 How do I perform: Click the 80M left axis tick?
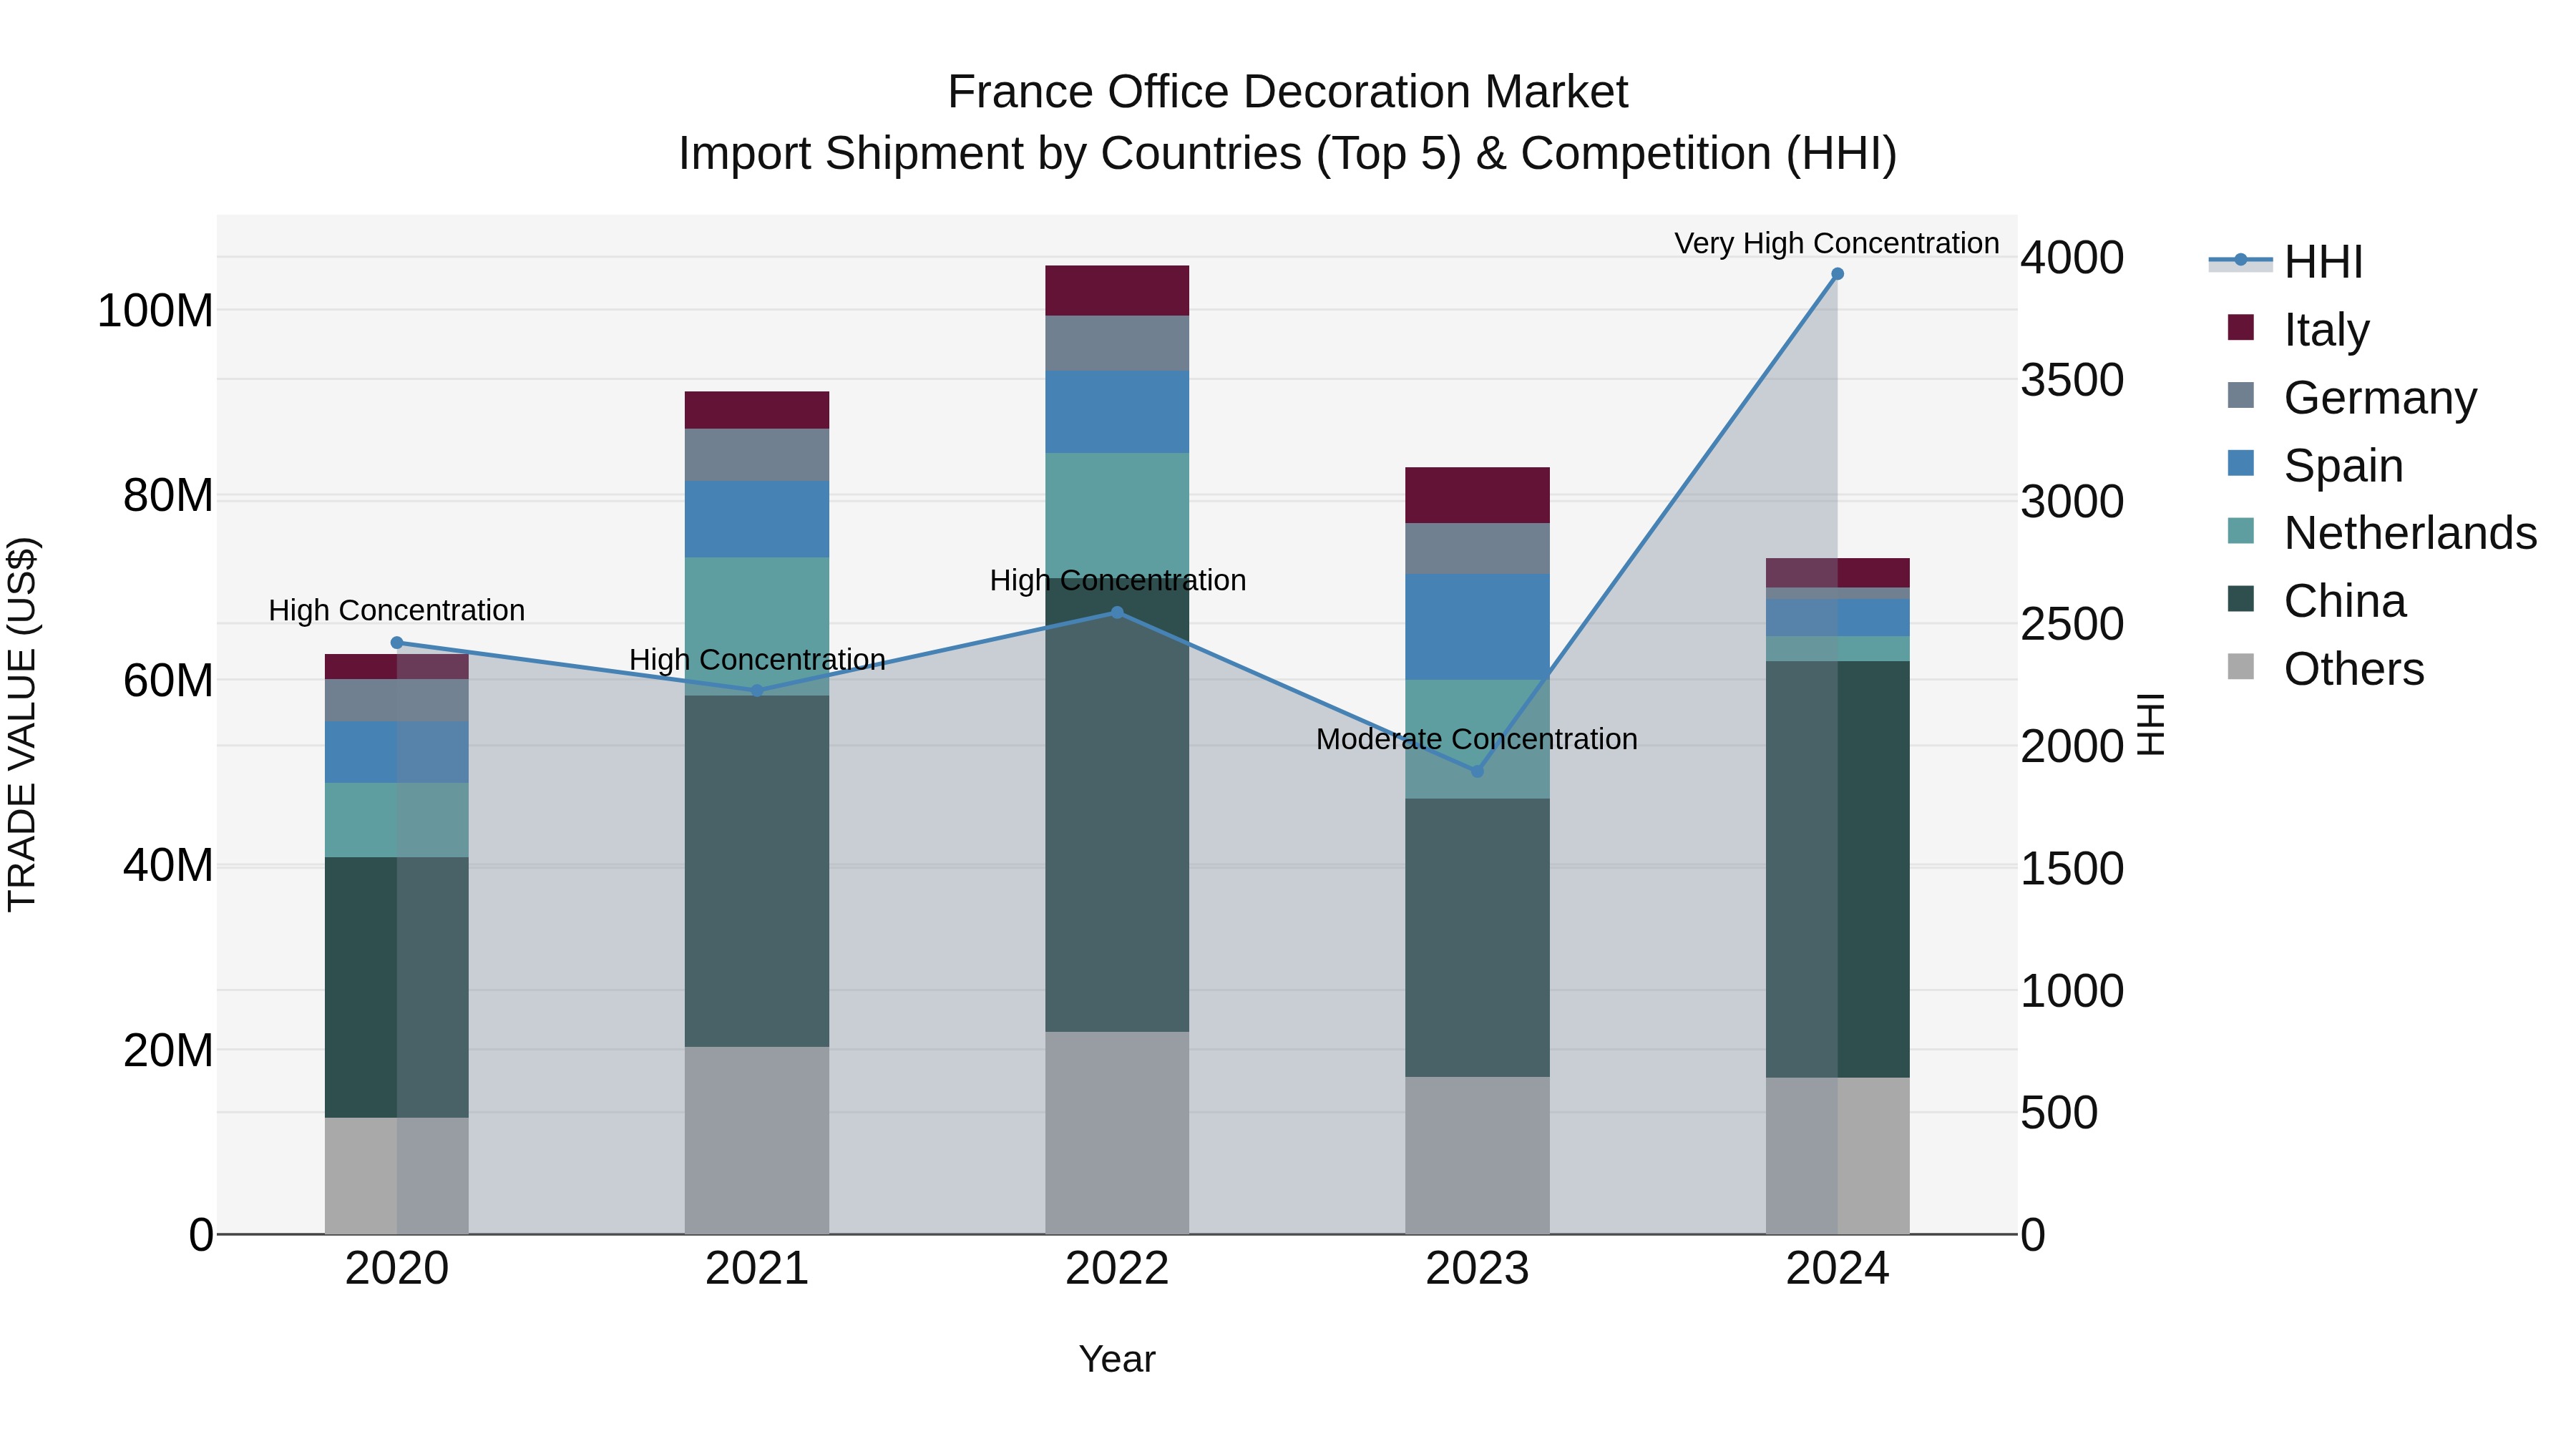click(168, 496)
